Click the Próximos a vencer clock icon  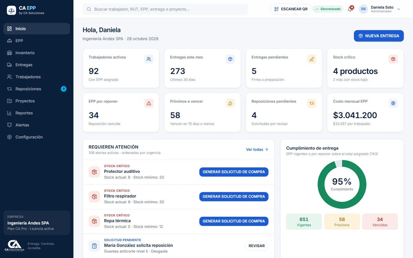tap(230, 103)
